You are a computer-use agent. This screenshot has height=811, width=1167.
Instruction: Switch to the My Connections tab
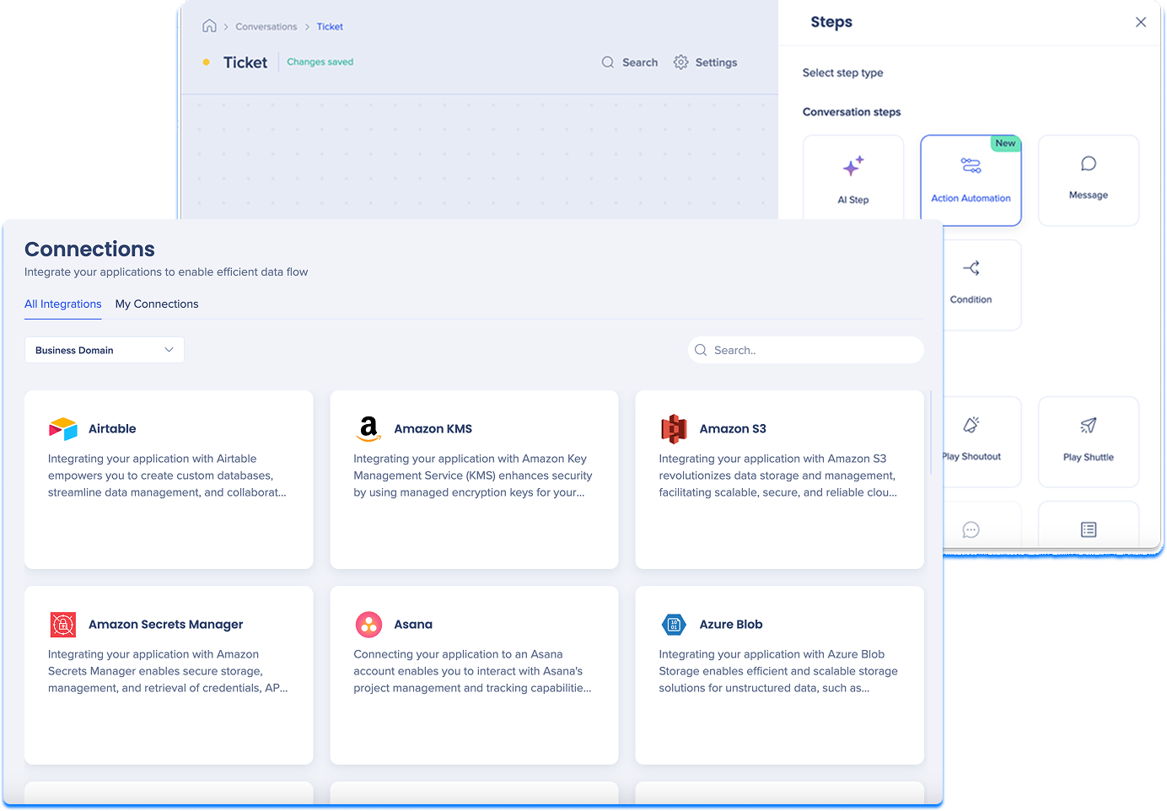(x=157, y=303)
